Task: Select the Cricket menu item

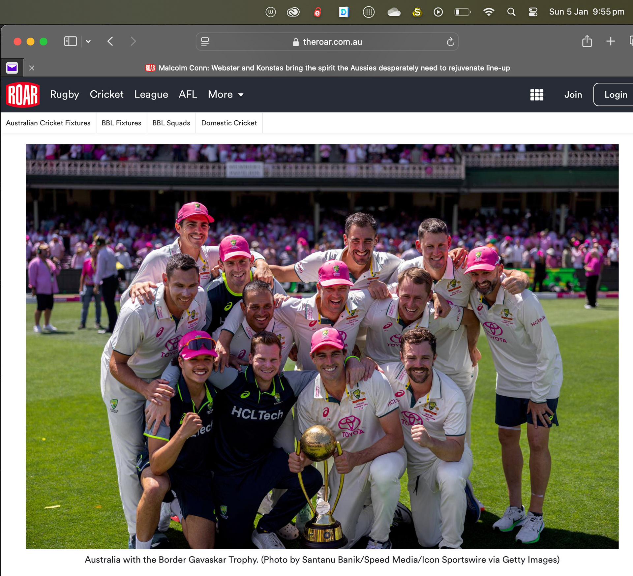Action: [x=106, y=95]
